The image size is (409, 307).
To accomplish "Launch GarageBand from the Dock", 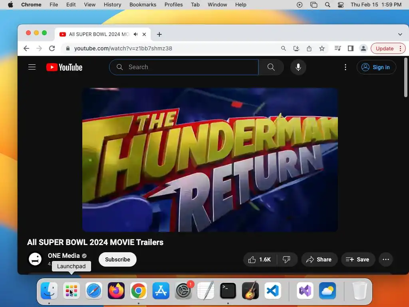I will point(250,291).
